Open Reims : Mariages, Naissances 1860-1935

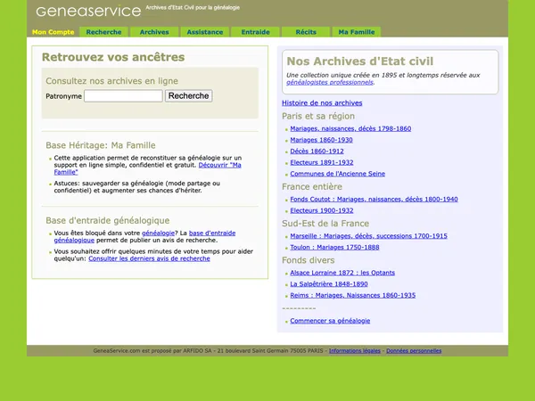pyautogui.click(x=352, y=295)
